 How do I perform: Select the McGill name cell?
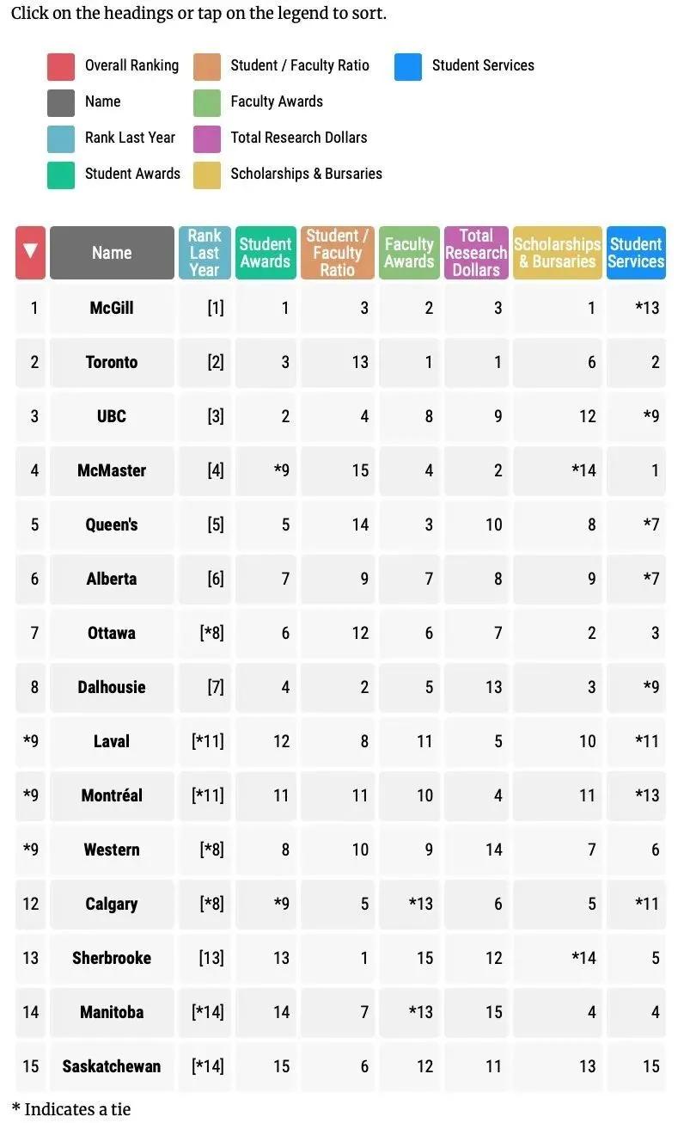click(112, 308)
